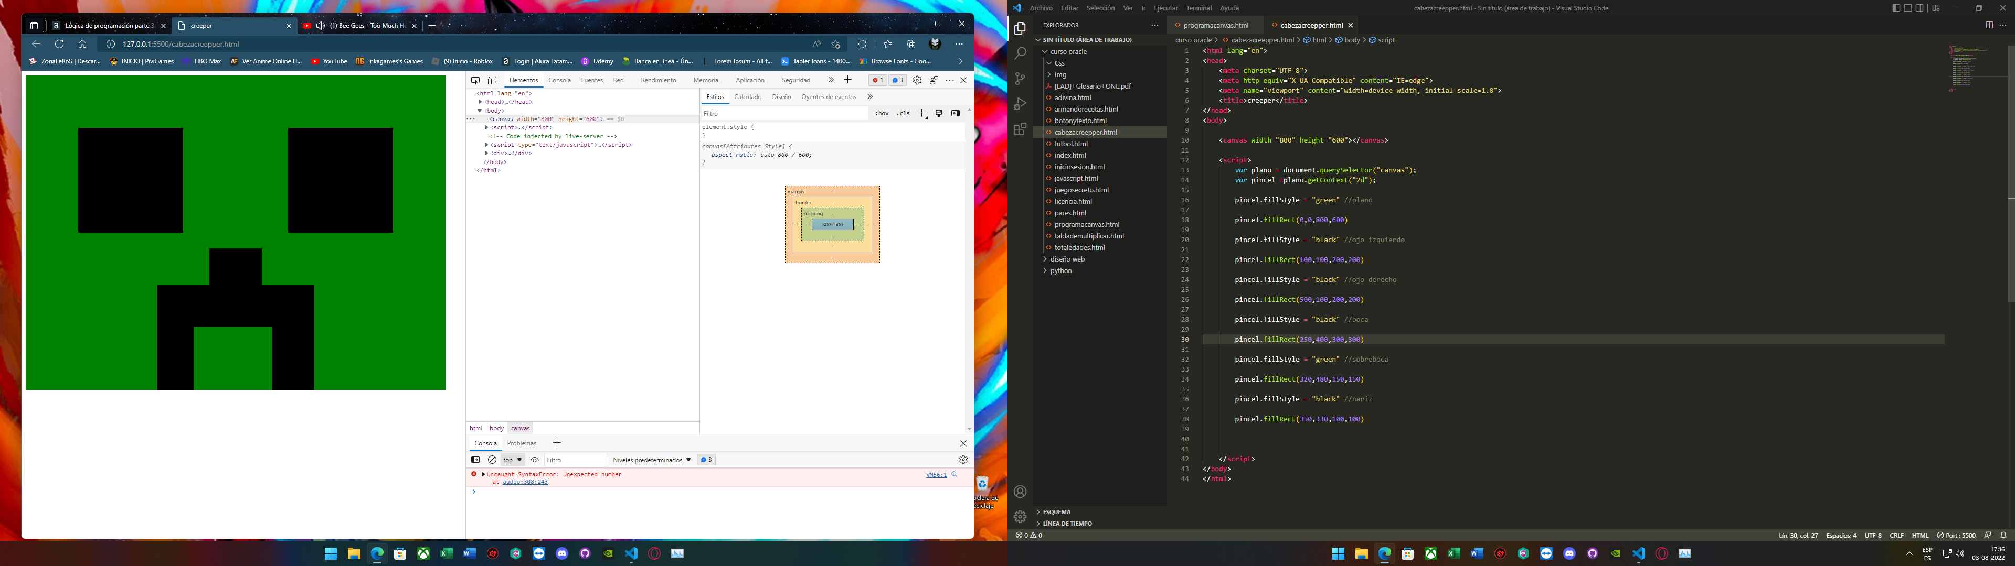This screenshot has width=2015, height=566.
Task: Click the YouTube bookmark in Edge
Action: (330, 61)
